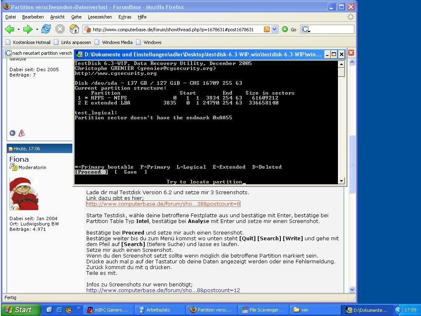
Task: Click the Windows bookmark
Action: point(149,42)
